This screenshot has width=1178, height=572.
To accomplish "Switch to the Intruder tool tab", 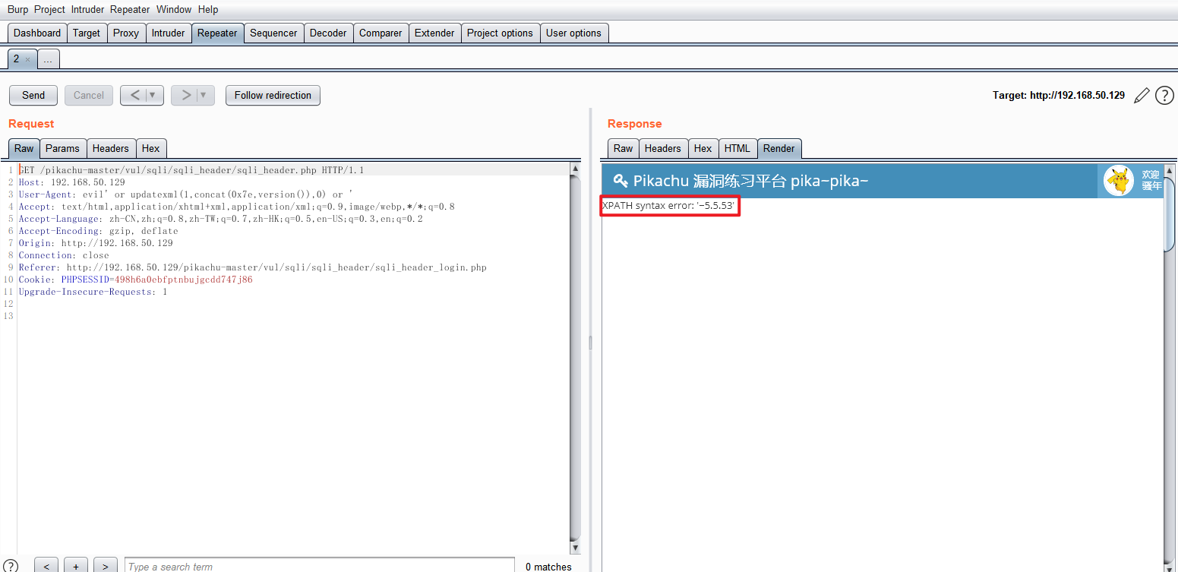I will pyautogui.click(x=168, y=33).
